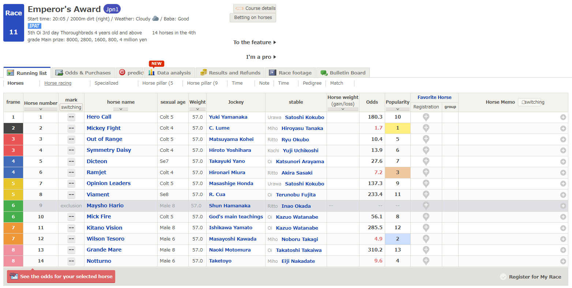
Task: Open horse memo plus for Viament
Action: (x=563, y=195)
